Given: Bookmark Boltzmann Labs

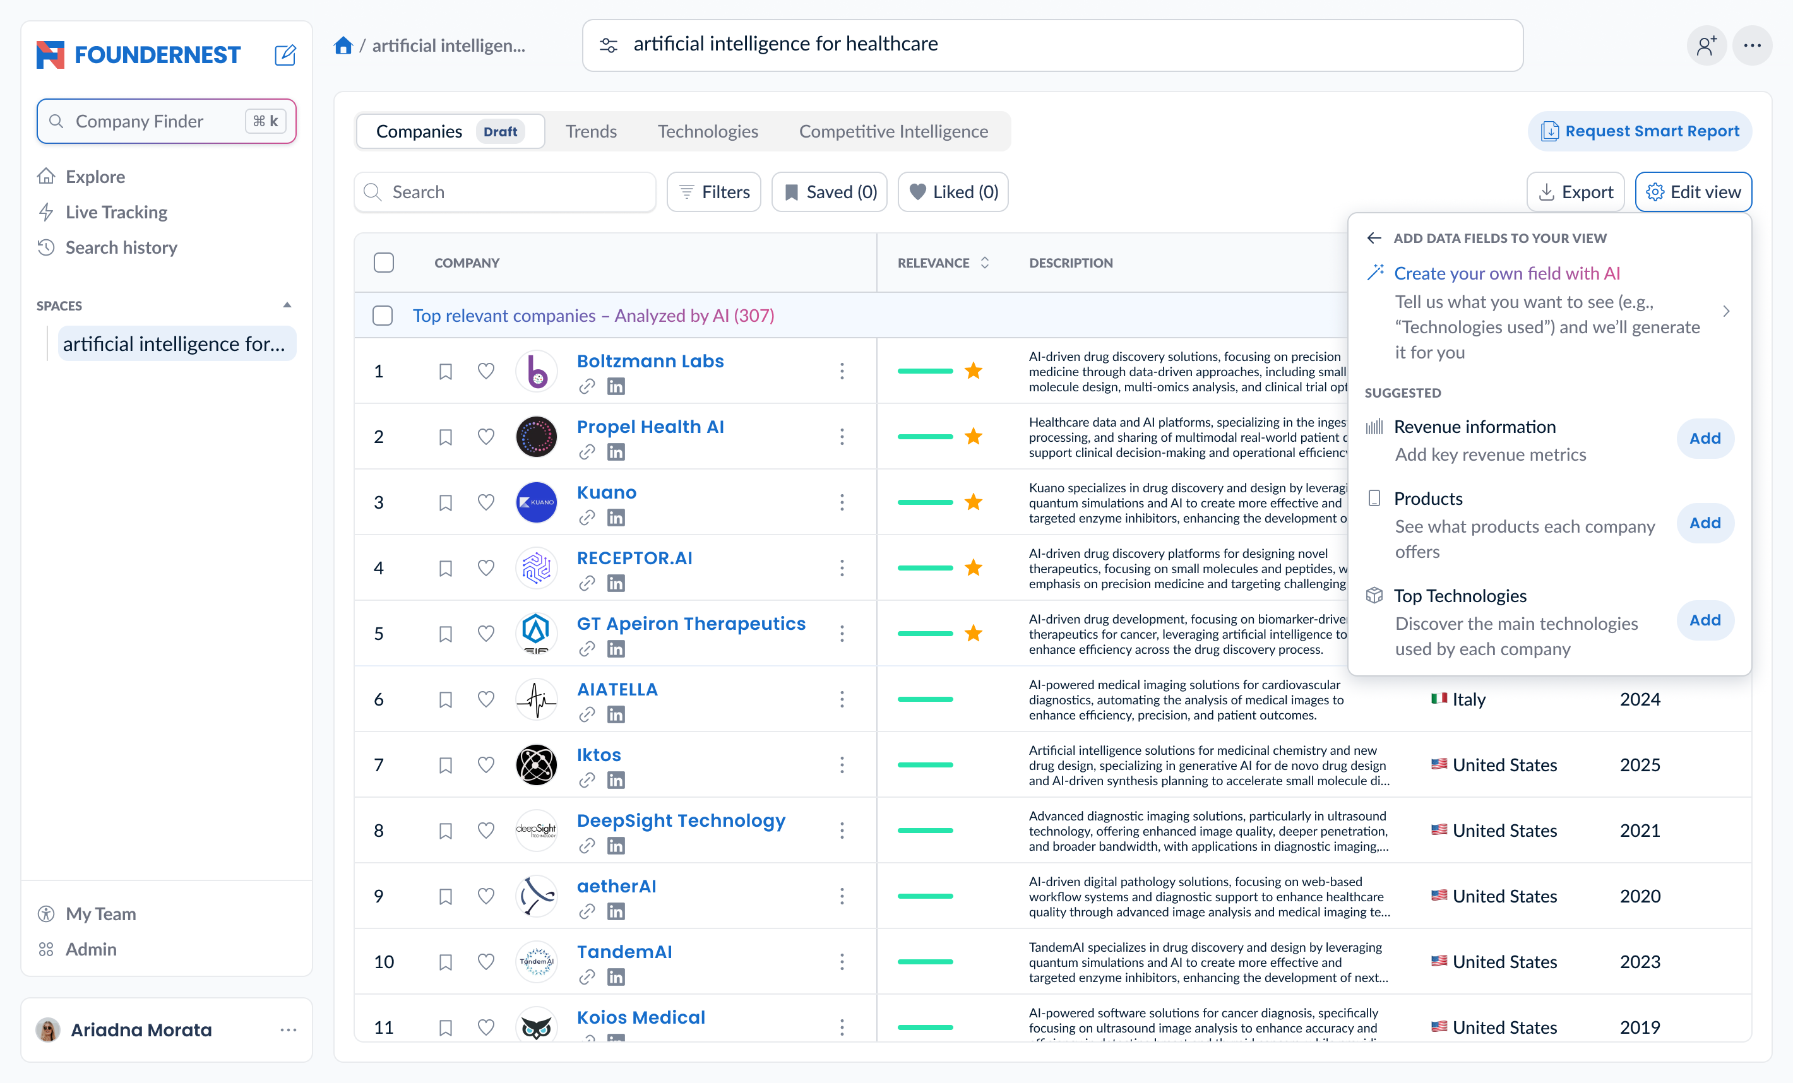Looking at the screenshot, I should [445, 372].
